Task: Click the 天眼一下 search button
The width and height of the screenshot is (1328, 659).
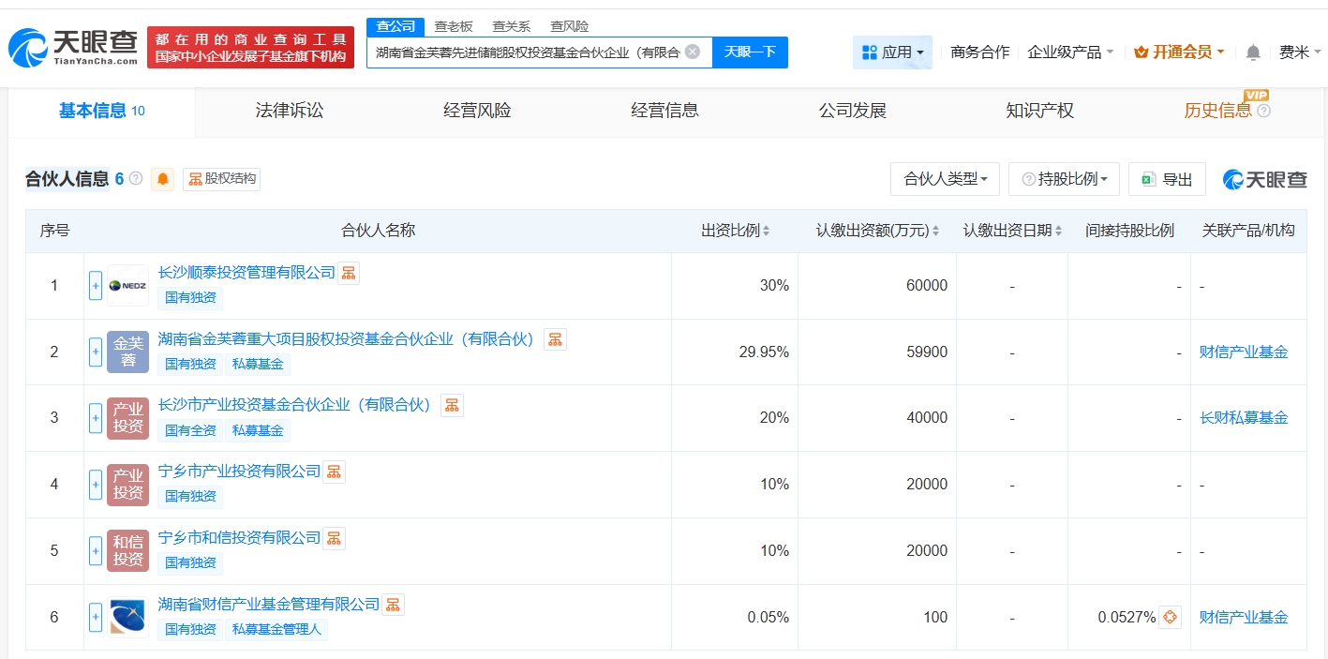Action: tap(750, 52)
